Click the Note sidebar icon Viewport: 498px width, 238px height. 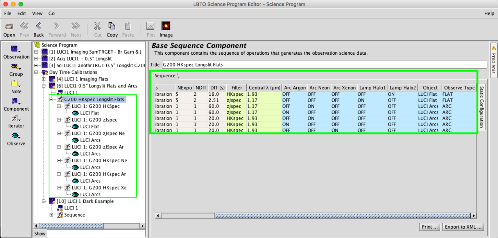(x=16, y=84)
